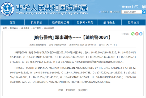This screenshot has height=98, width=146.
Task: Share article via WeChat icon
Action: 133,34
